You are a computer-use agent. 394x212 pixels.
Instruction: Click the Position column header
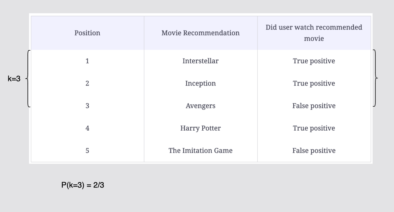pyautogui.click(x=87, y=33)
